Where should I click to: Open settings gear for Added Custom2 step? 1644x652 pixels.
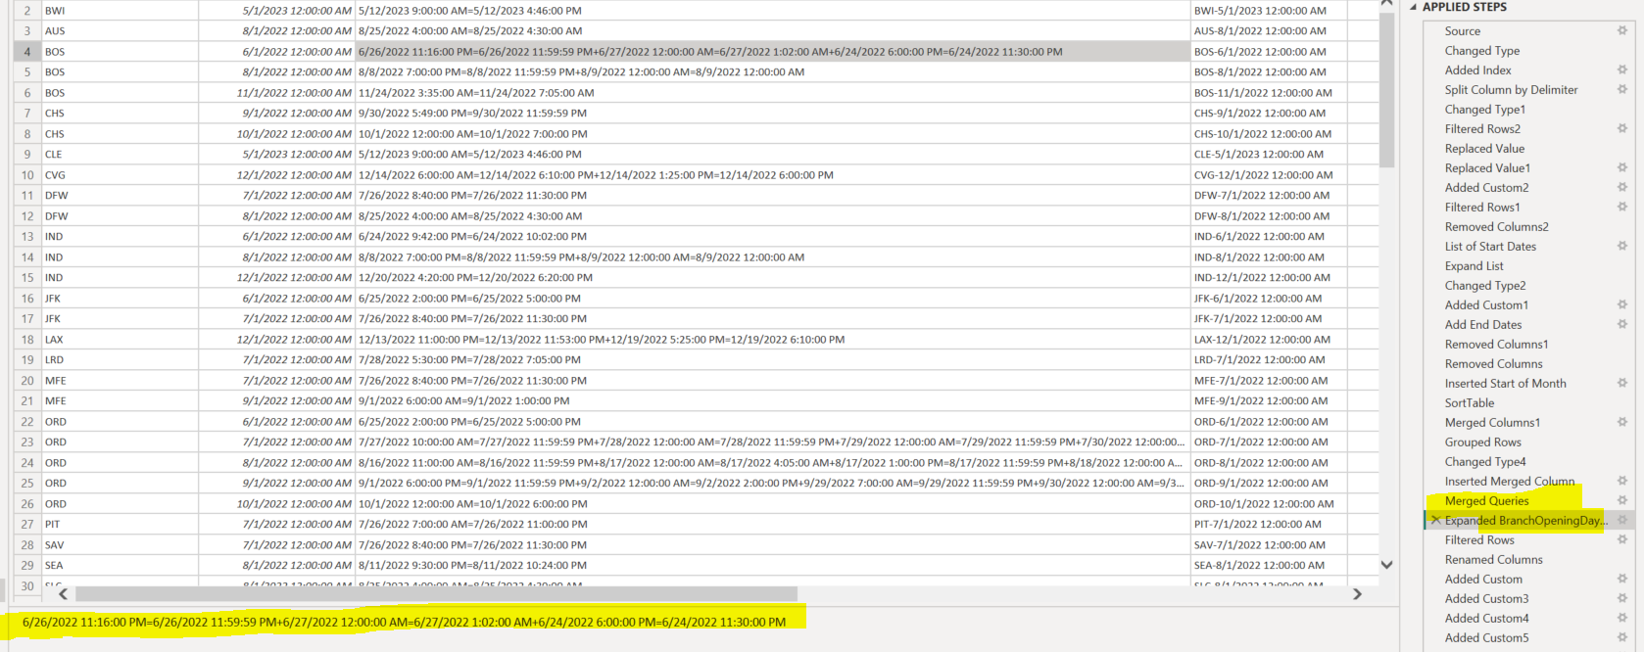(x=1622, y=187)
